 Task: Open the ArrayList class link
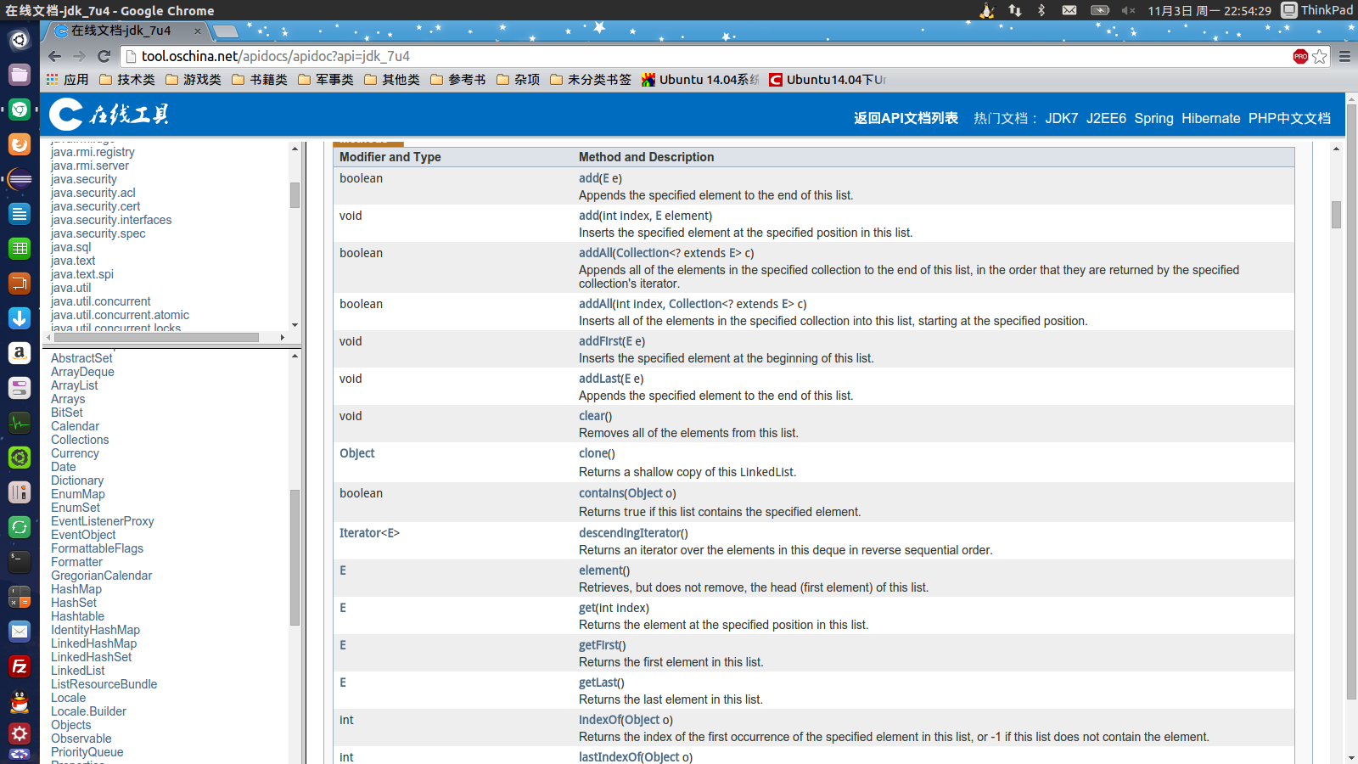pyautogui.click(x=74, y=385)
